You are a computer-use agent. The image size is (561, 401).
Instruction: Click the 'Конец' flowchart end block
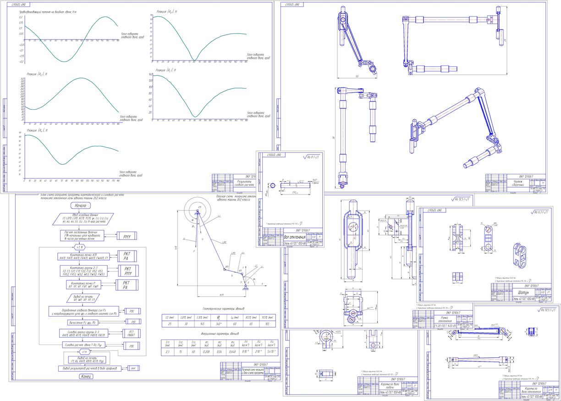(86, 376)
